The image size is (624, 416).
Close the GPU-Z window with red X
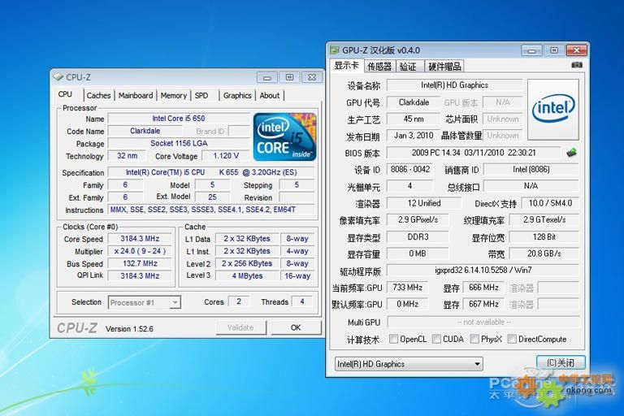[576, 50]
